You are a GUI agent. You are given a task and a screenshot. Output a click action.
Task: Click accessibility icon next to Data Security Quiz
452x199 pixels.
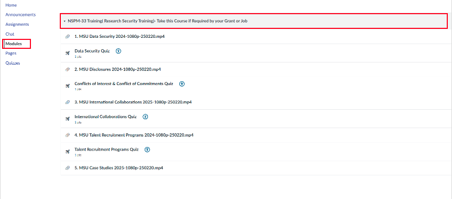click(119, 51)
